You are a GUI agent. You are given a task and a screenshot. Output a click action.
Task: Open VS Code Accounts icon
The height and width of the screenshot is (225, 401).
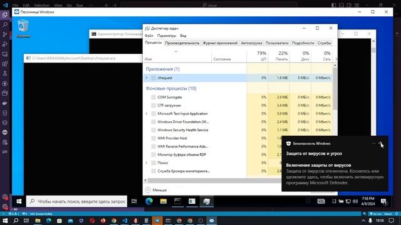pyautogui.click(x=5, y=197)
